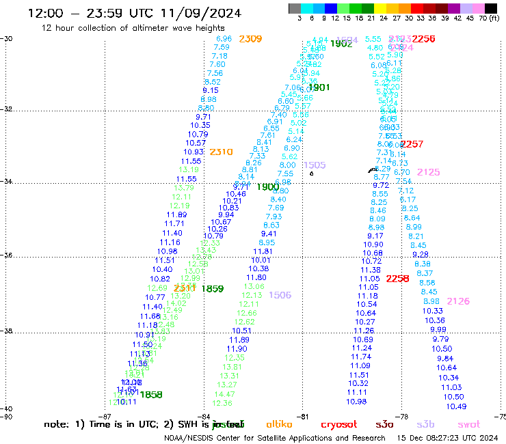This screenshot has height=444, width=506.
Task: Click the wave height value 14.02
Action: (x=176, y=303)
